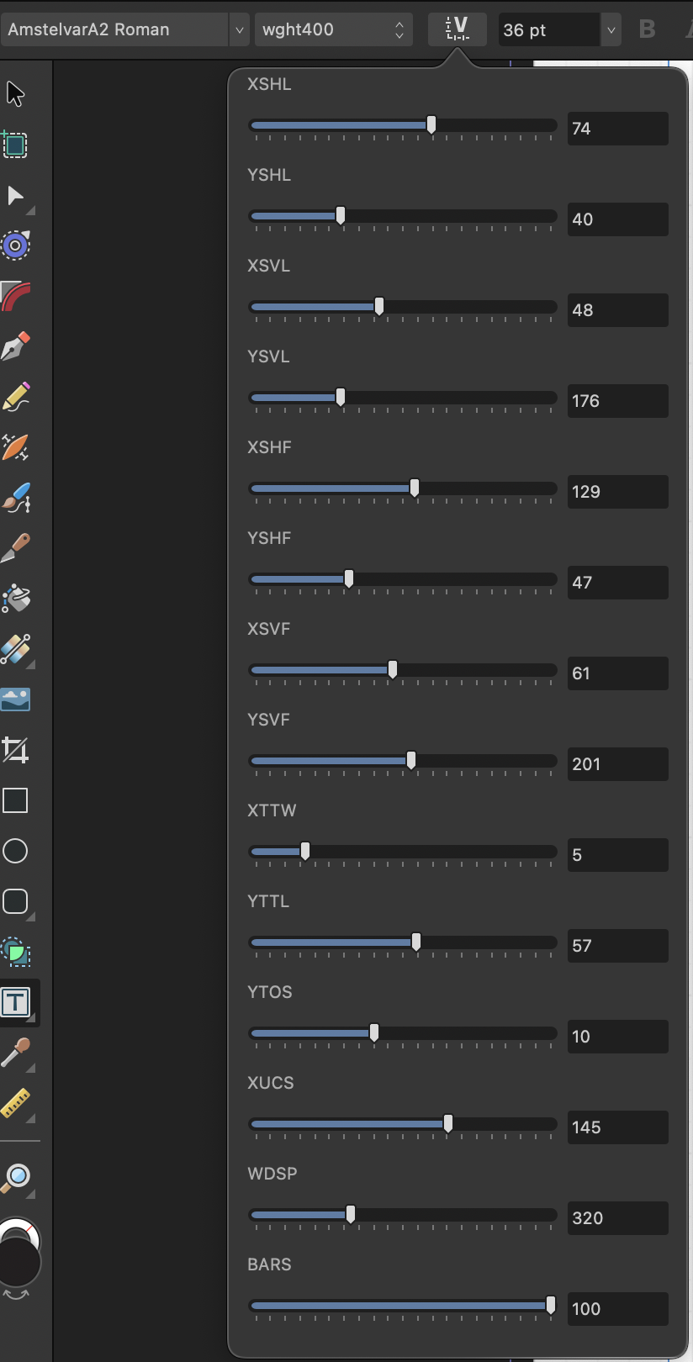This screenshot has width=693, height=1362.
Task: Expand the 36 pt font size dropdown
Action: tap(611, 29)
